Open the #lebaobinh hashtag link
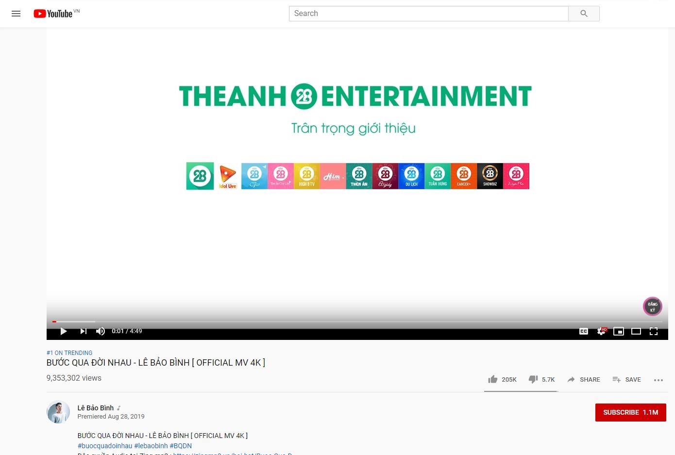675x455 pixels. (151, 446)
